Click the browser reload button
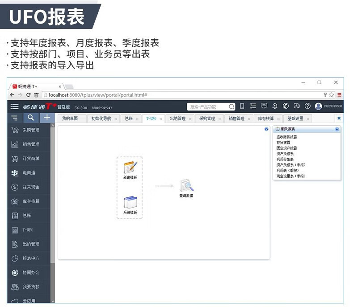Screen dimensions: 353x307 coord(28,95)
